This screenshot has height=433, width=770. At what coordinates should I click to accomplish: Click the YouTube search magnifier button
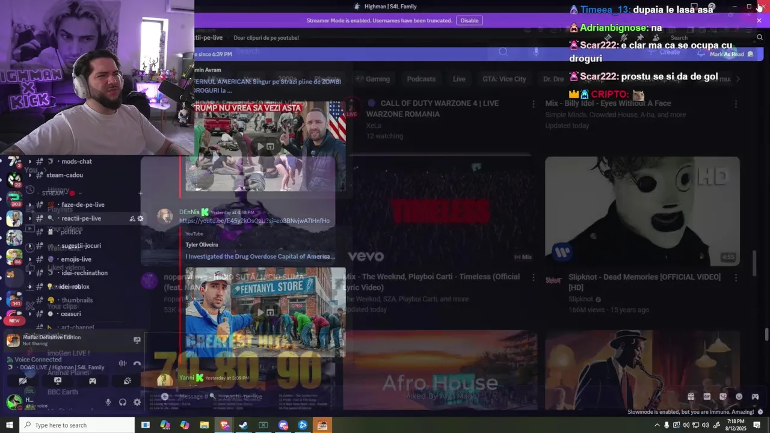point(503,52)
